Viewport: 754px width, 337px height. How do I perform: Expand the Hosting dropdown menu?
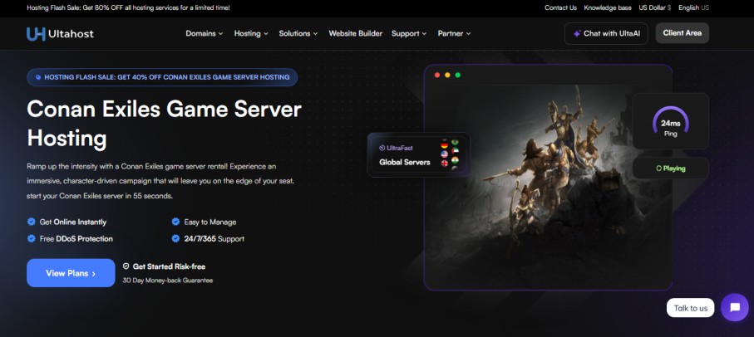[251, 33]
